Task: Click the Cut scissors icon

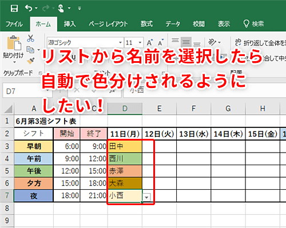Action: point(30,38)
